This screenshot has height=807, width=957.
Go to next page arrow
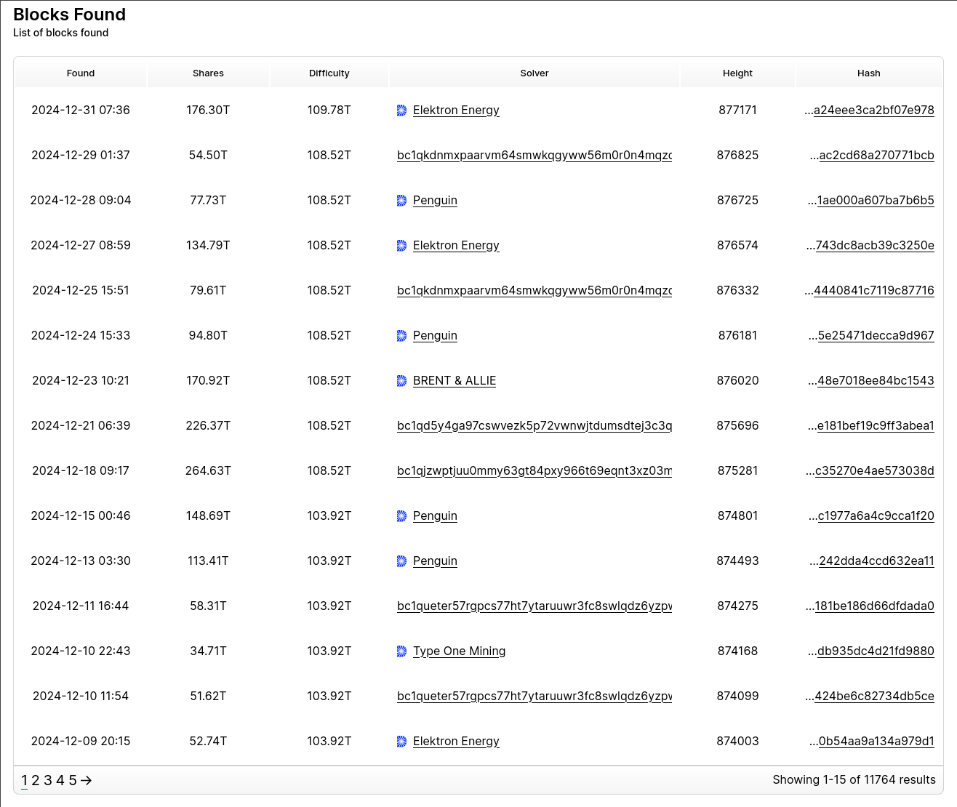[87, 780]
